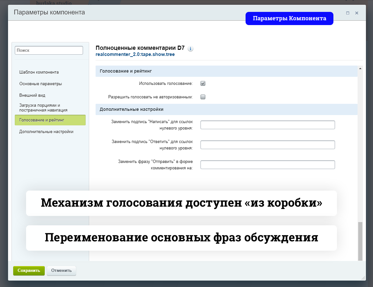The height and width of the screenshot is (287, 373).
Task: Go to Внешний вид section
Action: [x=32, y=95]
